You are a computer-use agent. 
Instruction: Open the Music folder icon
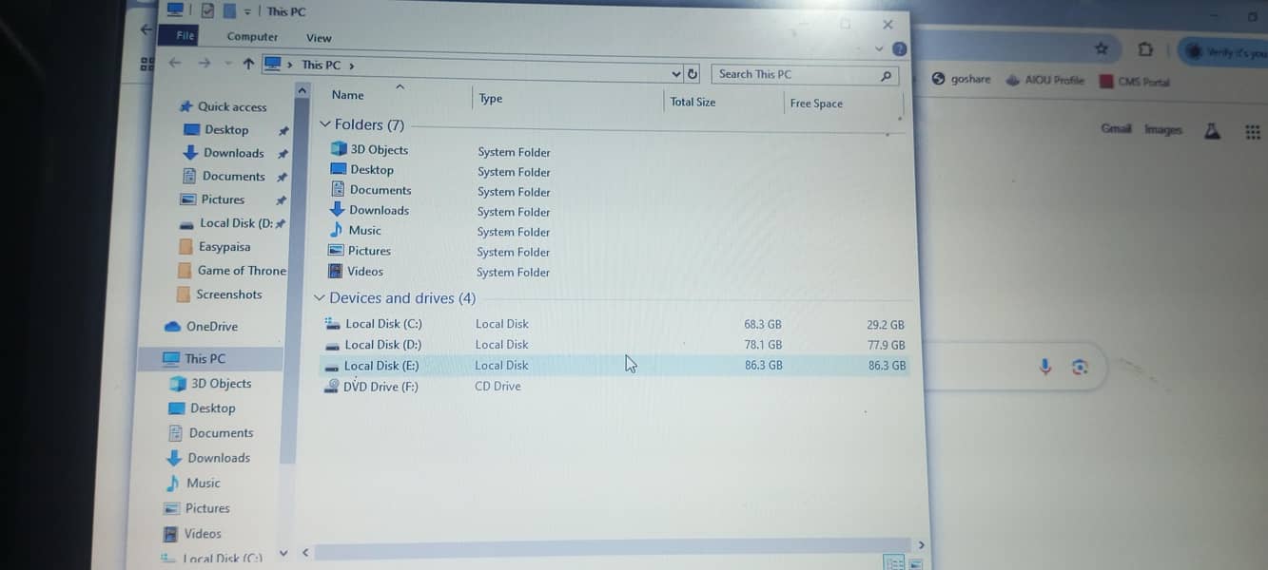[337, 230]
